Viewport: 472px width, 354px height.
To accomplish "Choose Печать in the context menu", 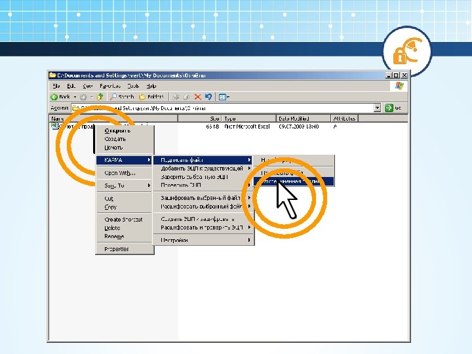I will pos(125,147).
